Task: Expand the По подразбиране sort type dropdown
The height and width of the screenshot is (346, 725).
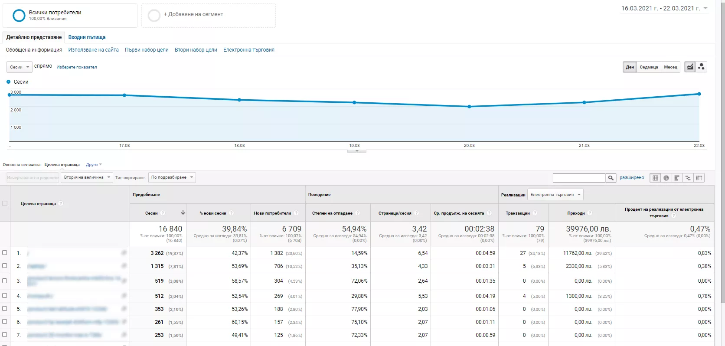Action: [x=172, y=177]
